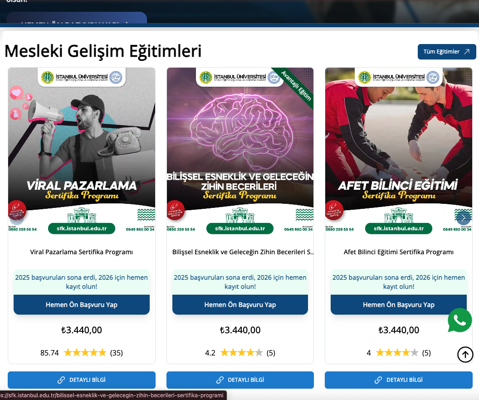Click the star rating of Bilişsel Esneklik course

pyautogui.click(x=241, y=353)
